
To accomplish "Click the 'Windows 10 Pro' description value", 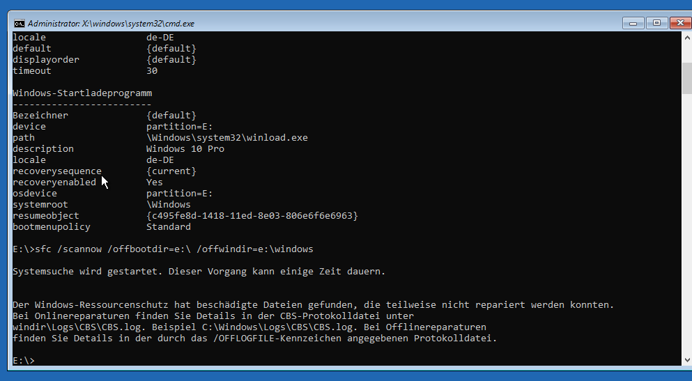I will (x=185, y=148).
